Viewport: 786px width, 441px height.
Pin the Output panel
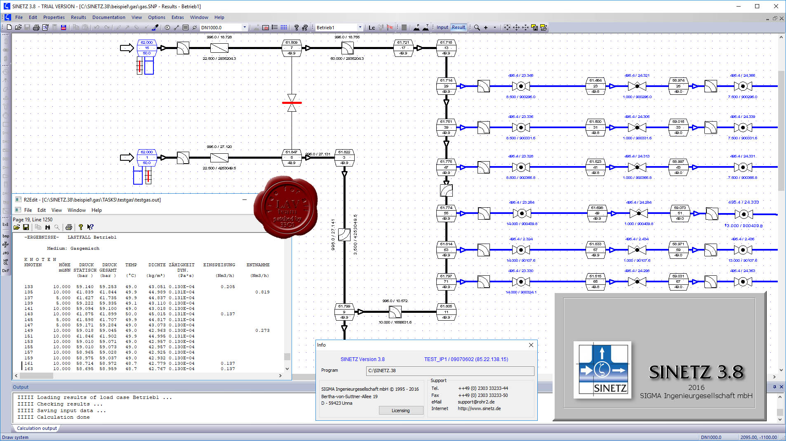pyautogui.click(x=774, y=387)
